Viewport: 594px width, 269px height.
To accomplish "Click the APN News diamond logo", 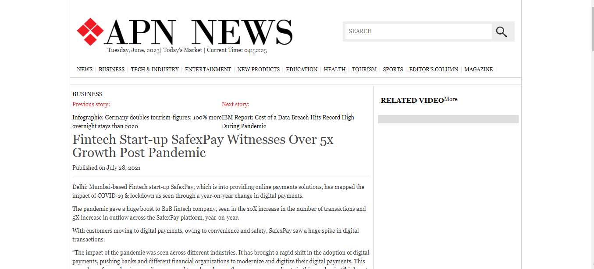I will point(90,31).
